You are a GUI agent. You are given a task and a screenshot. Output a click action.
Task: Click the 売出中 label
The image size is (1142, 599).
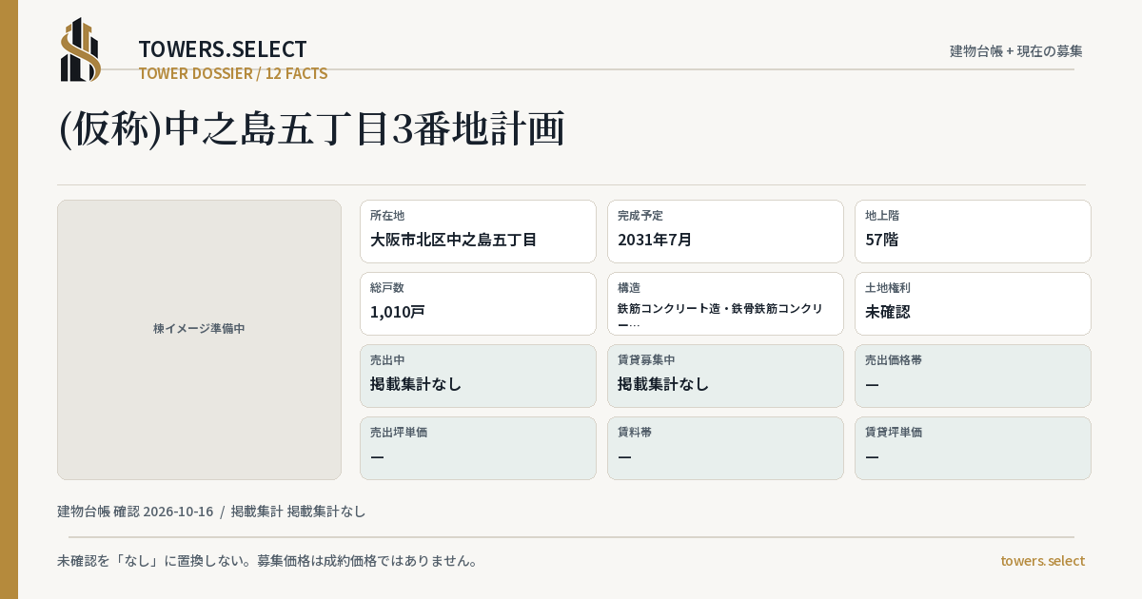coord(387,359)
